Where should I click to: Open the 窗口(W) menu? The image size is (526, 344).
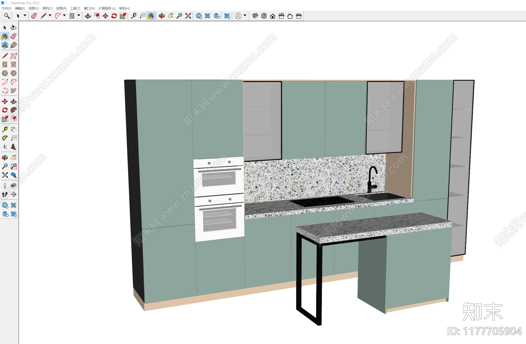click(89, 8)
